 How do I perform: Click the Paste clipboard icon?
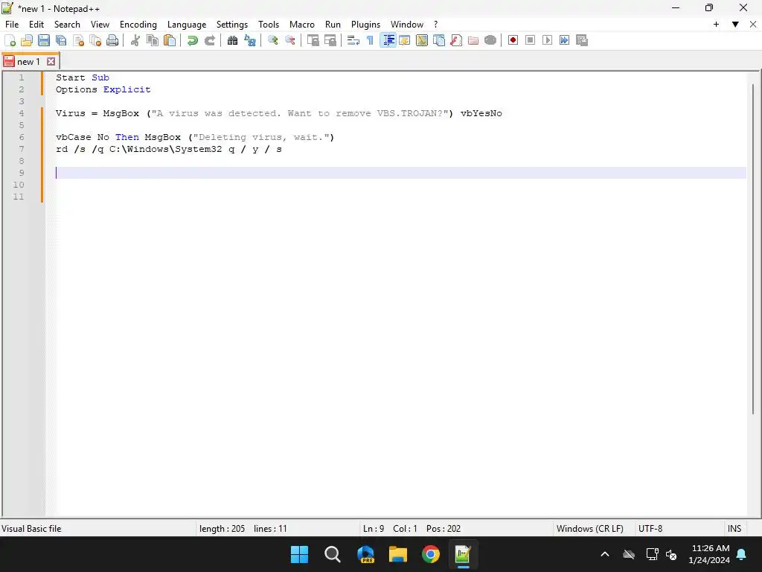(x=170, y=40)
